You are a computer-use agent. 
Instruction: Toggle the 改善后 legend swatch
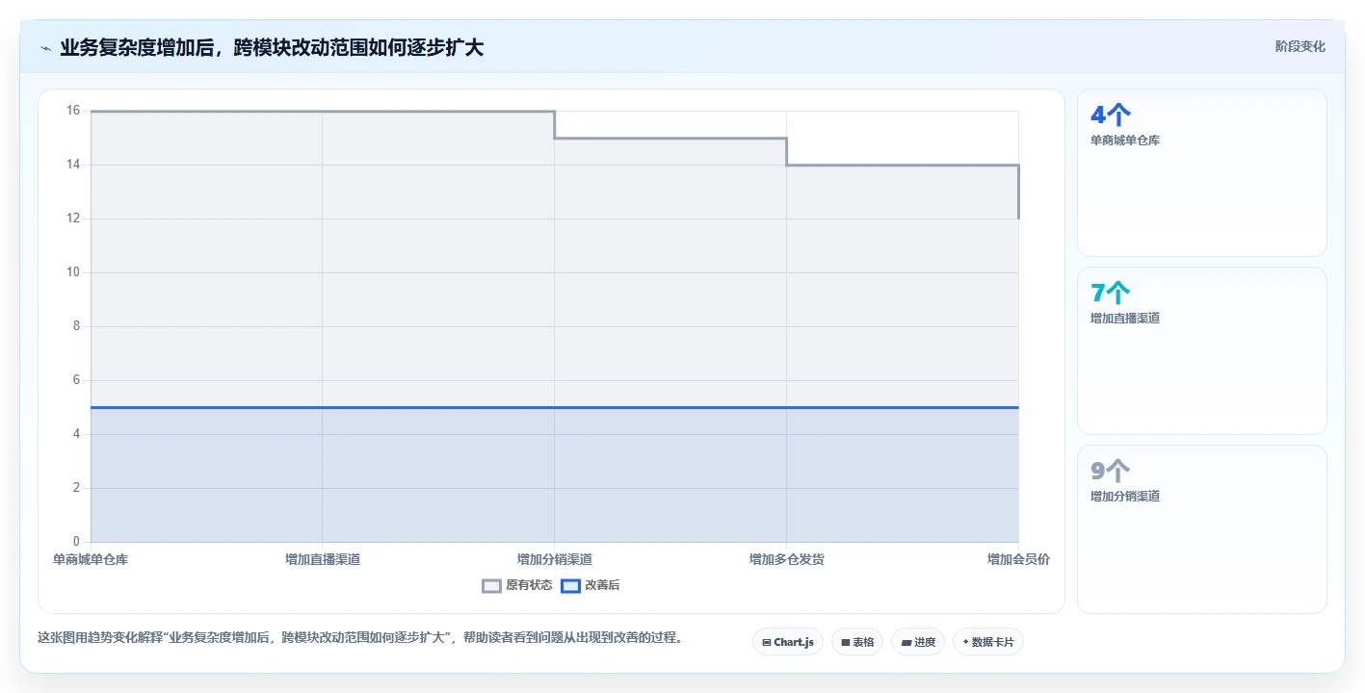570,585
